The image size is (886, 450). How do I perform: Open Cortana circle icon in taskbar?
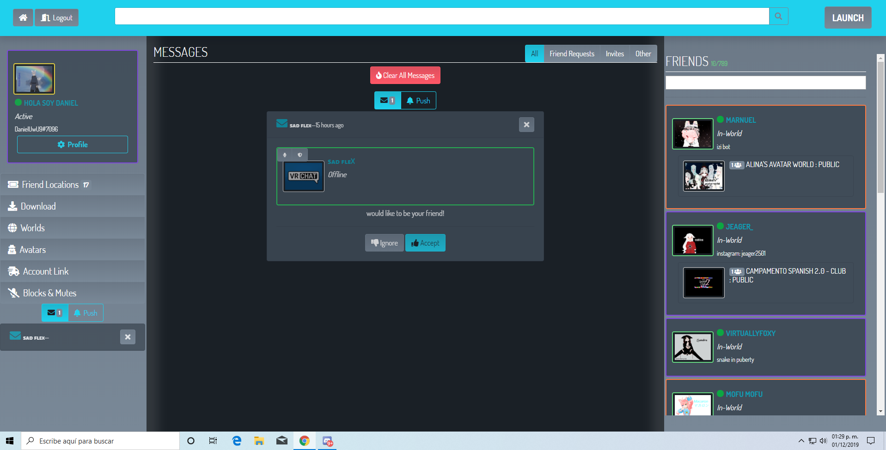(x=190, y=441)
